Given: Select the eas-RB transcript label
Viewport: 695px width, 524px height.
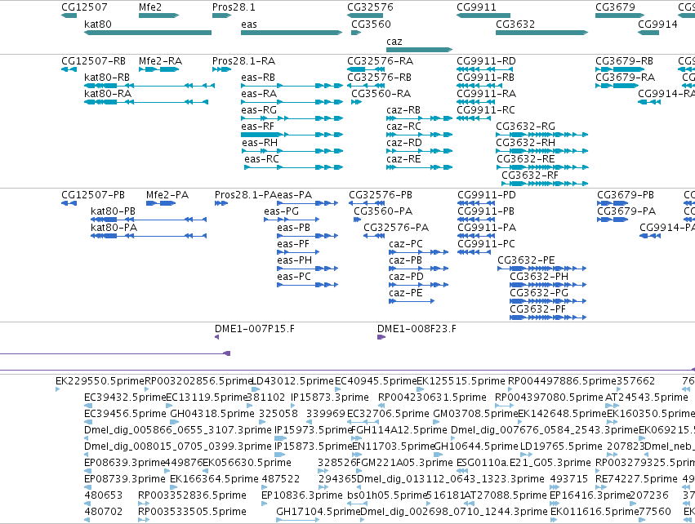Looking at the screenshot, I should pos(258,78).
